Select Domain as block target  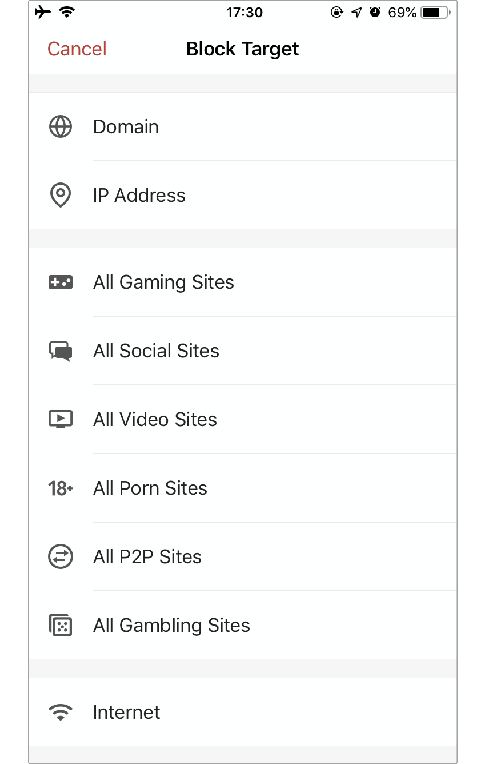point(243,127)
